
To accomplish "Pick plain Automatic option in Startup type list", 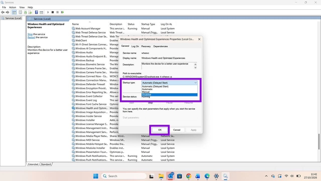I will 170,89.
